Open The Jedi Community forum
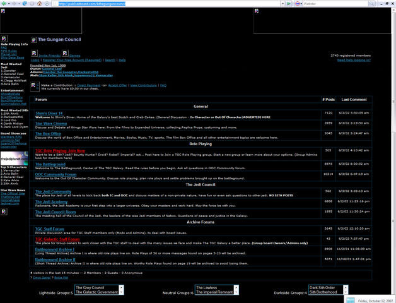Screen dimensions: 396x303 click(x=53, y=191)
